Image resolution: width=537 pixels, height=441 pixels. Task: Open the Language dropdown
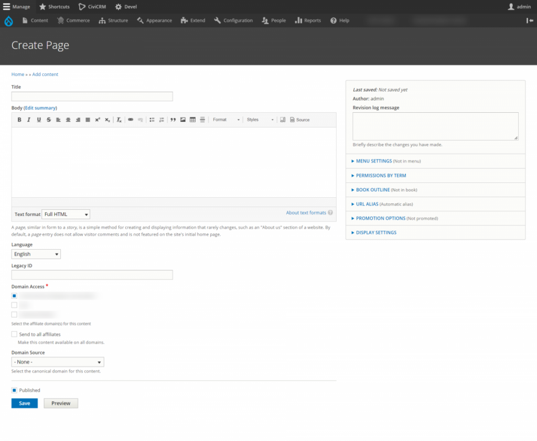point(36,254)
